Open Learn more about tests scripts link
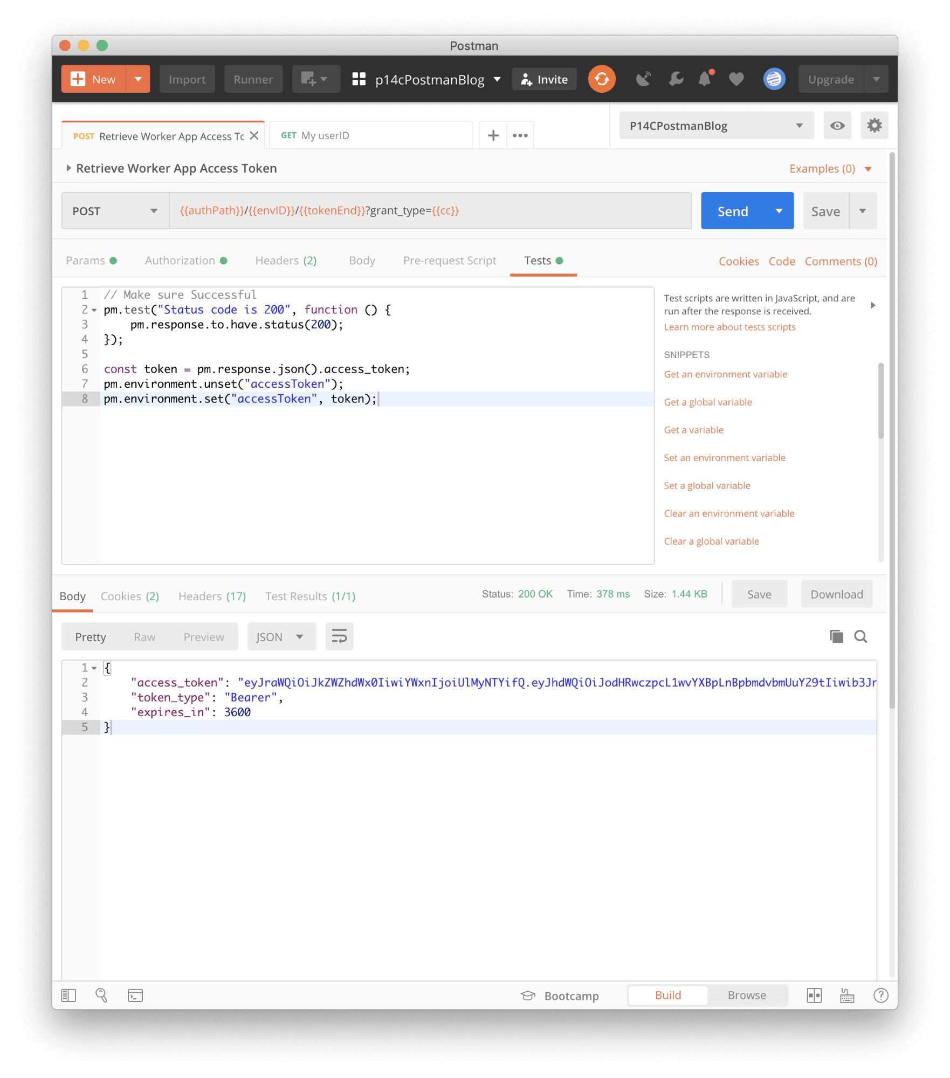This screenshot has height=1078, width=950. [729, 327]
